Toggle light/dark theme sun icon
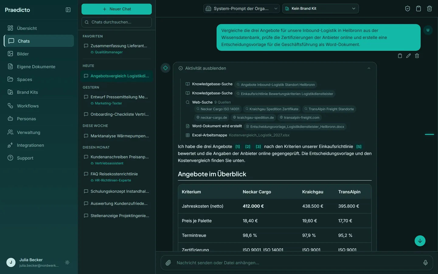438x274 pixels. coord(67,262)
